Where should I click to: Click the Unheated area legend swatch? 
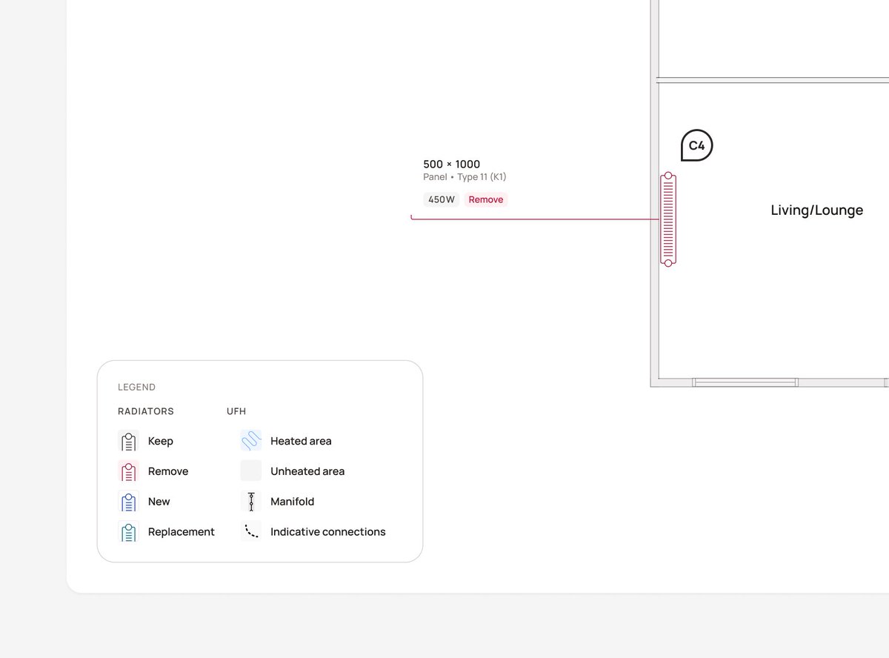251,471
